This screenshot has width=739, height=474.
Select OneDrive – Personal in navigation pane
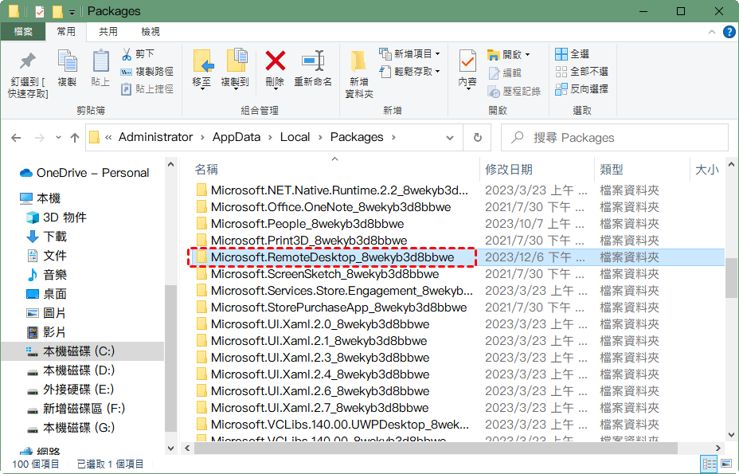pos(84,173)
